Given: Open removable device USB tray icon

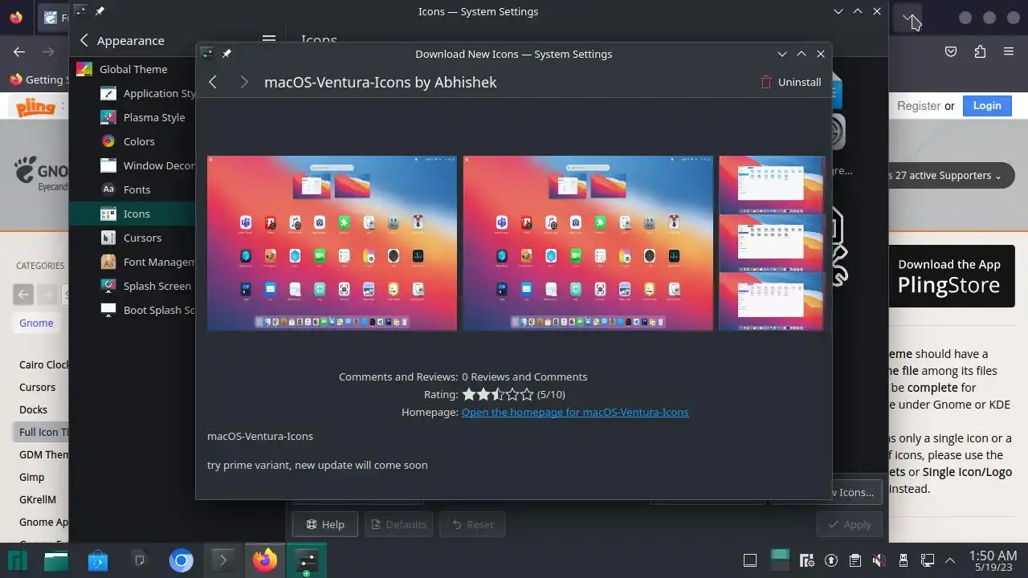Looking at the screenshot, I should (904, 560).
